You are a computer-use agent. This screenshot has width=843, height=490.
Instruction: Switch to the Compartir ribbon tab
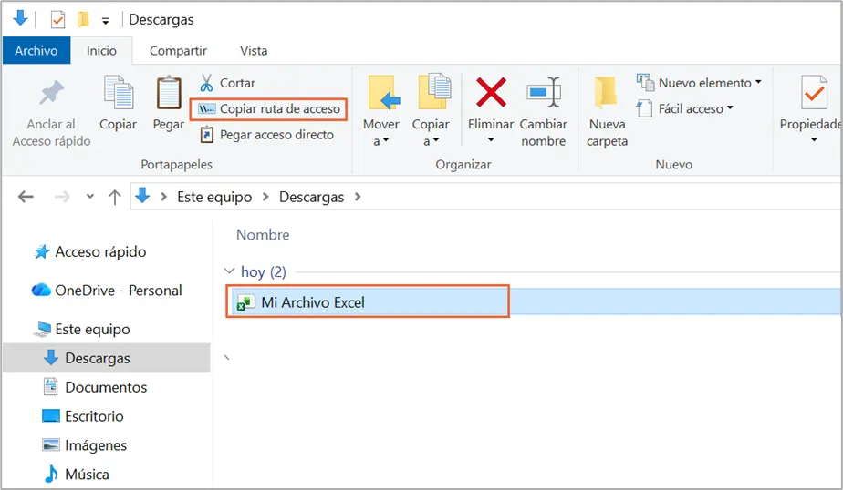click(x=178, y=50)
